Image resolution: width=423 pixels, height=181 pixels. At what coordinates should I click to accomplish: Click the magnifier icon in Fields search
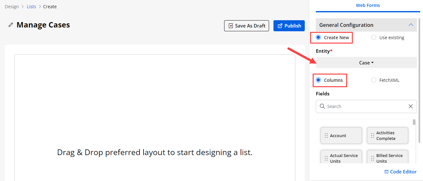(x=322, y=106)
